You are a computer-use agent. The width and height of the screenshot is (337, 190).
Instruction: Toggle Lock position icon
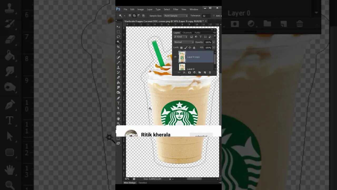click(x=190, y=48)
